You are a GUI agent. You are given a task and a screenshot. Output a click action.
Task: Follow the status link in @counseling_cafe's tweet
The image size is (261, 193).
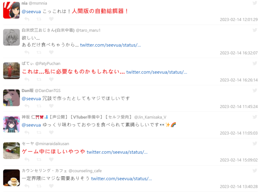[122, 179]
